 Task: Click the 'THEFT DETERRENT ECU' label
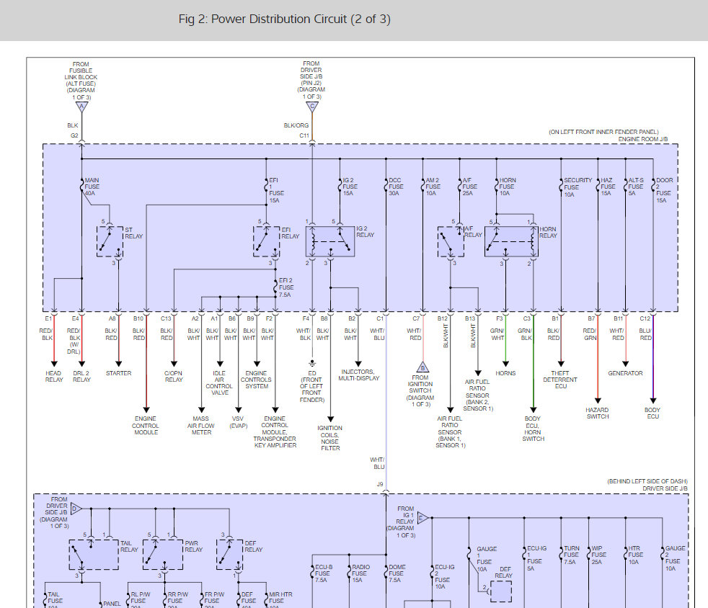tap(560, 380)
